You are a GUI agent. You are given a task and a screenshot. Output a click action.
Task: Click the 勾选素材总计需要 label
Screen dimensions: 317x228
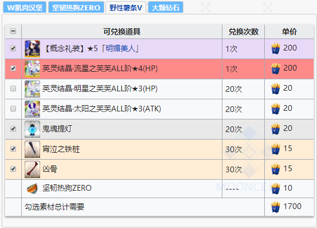[54, 207]
